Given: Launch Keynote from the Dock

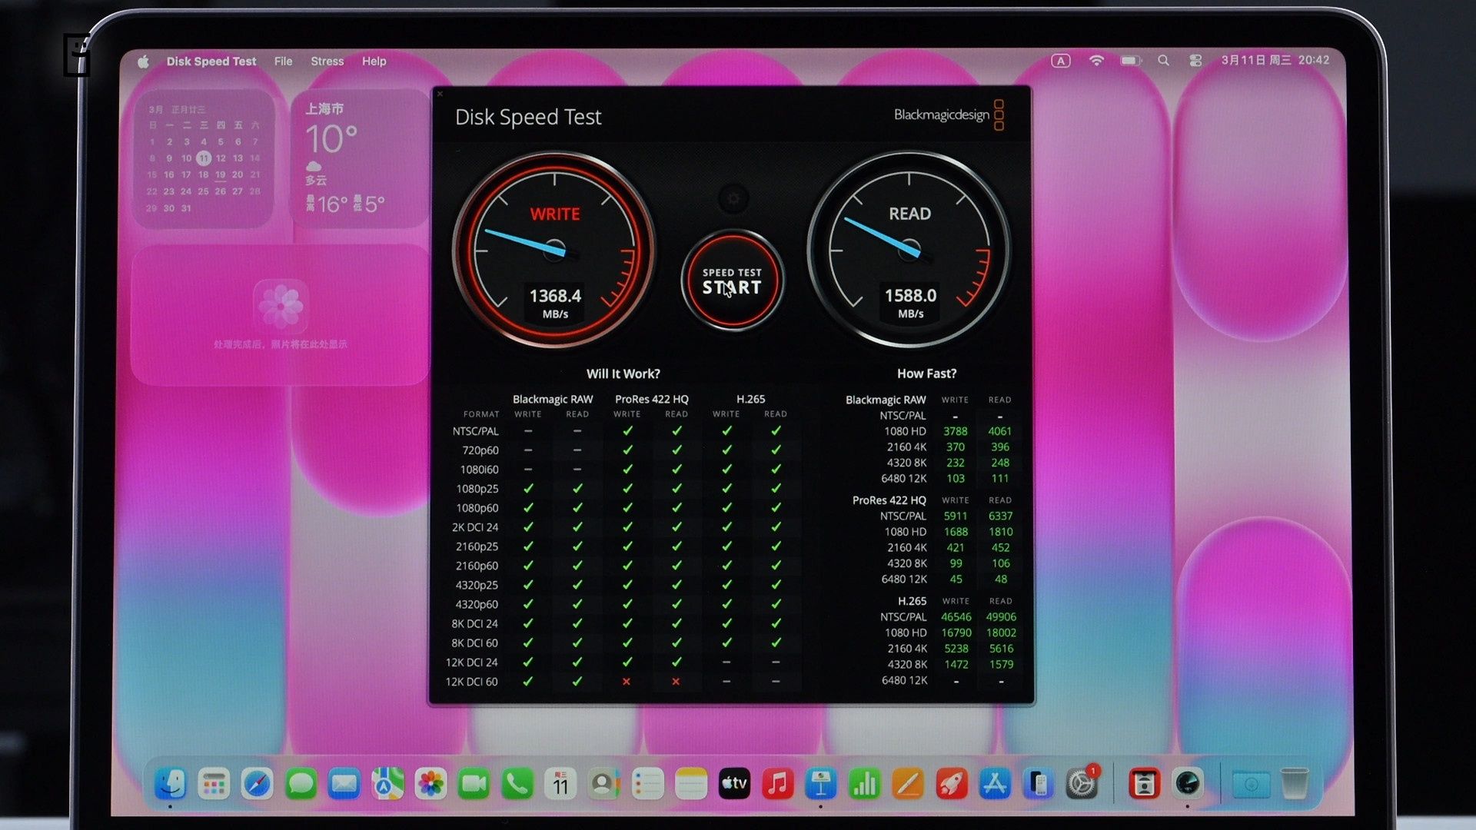Looking at the screenshot, I should tap(821, 784).
